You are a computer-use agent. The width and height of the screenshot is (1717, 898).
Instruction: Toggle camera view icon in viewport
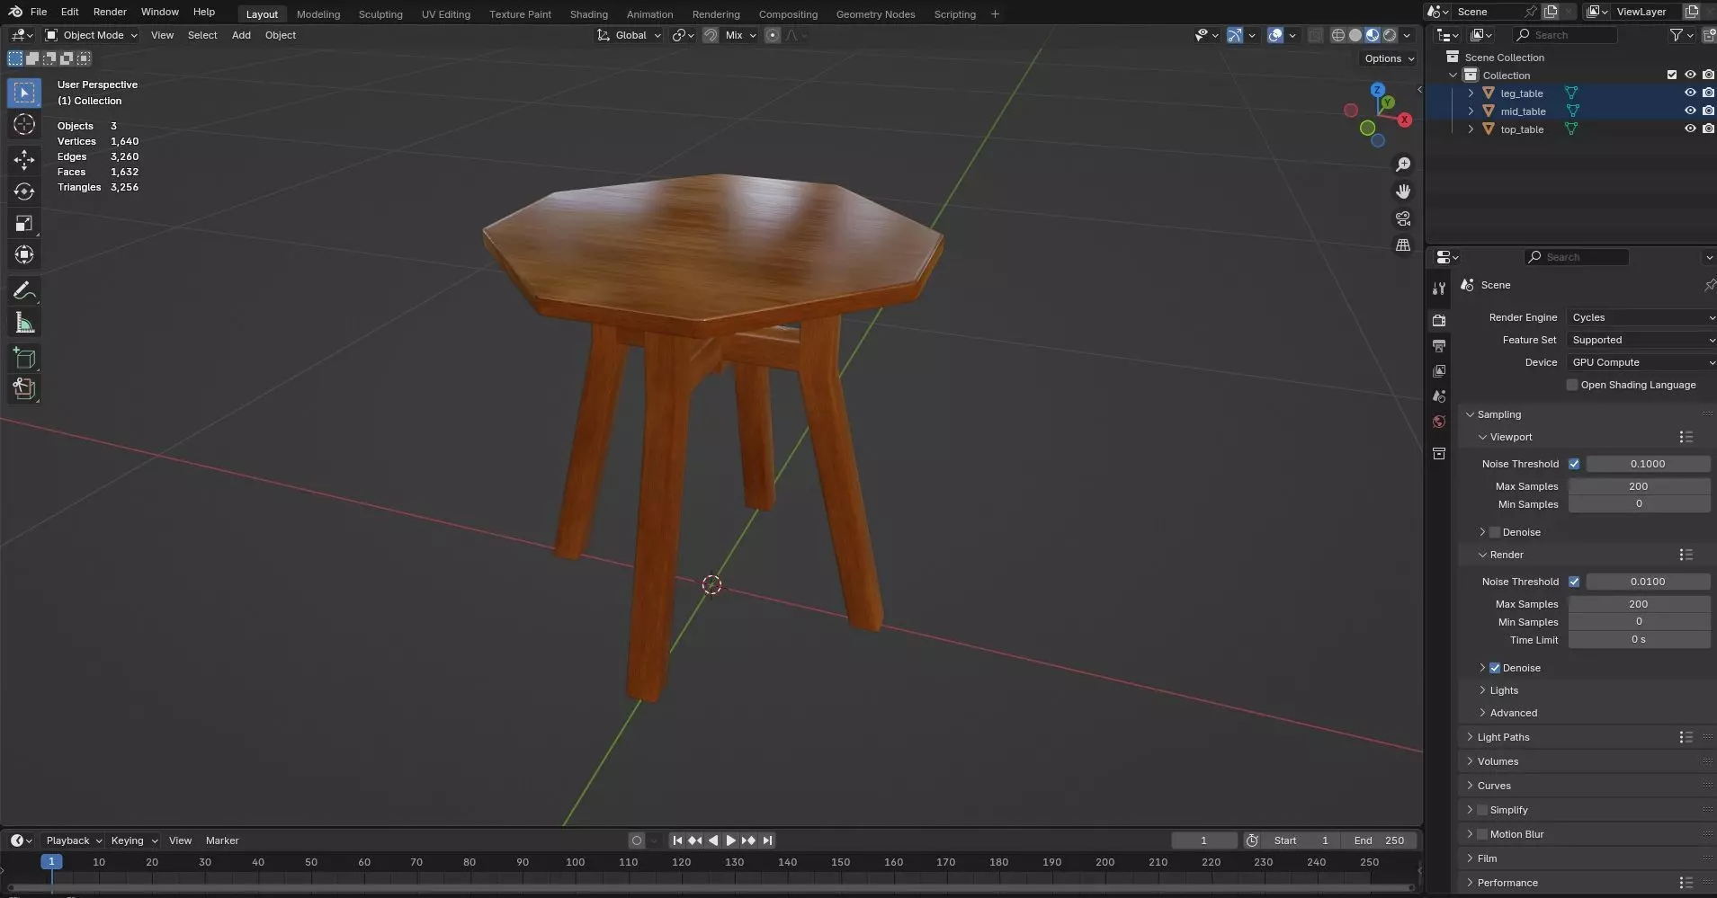click(x=1403, y=218)
